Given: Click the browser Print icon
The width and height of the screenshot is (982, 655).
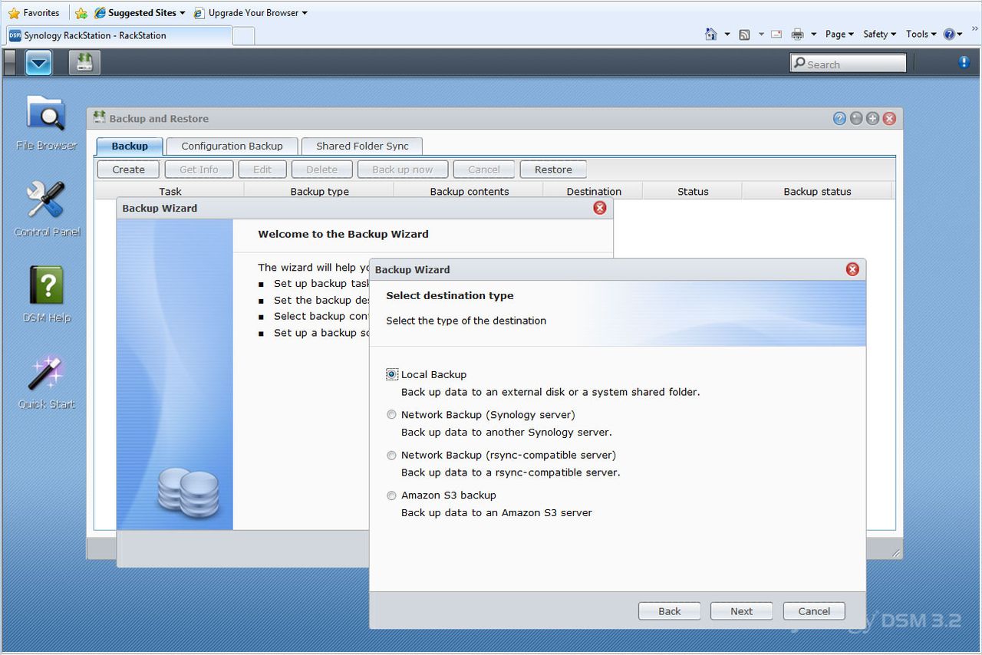Looking at the screenshot, I should pos(798,35).
